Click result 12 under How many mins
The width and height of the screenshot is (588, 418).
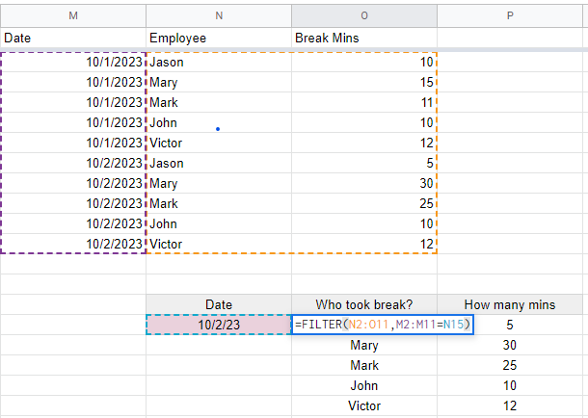click(510, 405)
